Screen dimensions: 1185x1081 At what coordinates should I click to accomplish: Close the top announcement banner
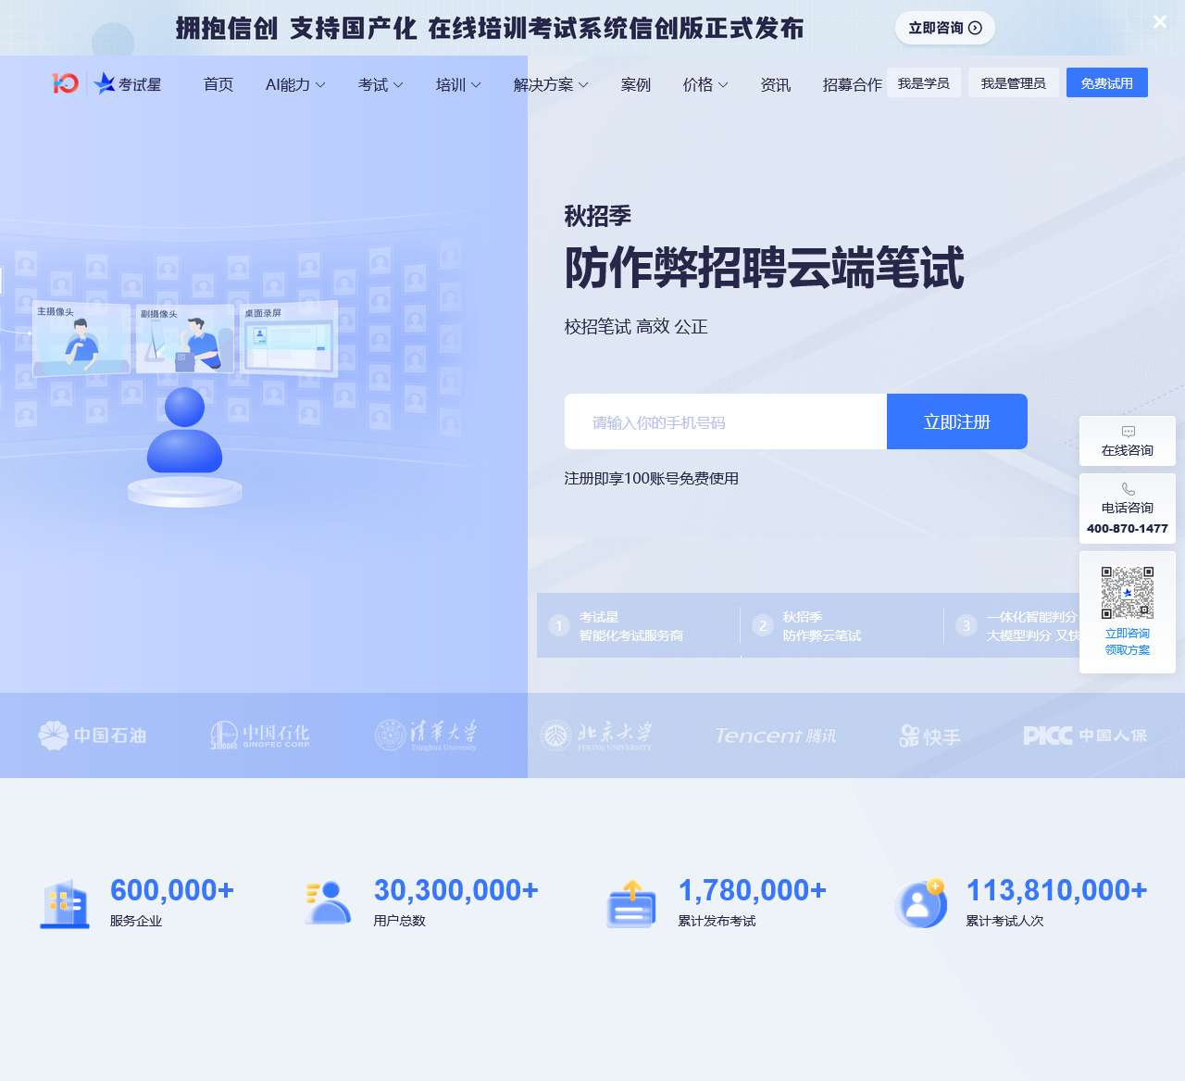coord(1160,22)
